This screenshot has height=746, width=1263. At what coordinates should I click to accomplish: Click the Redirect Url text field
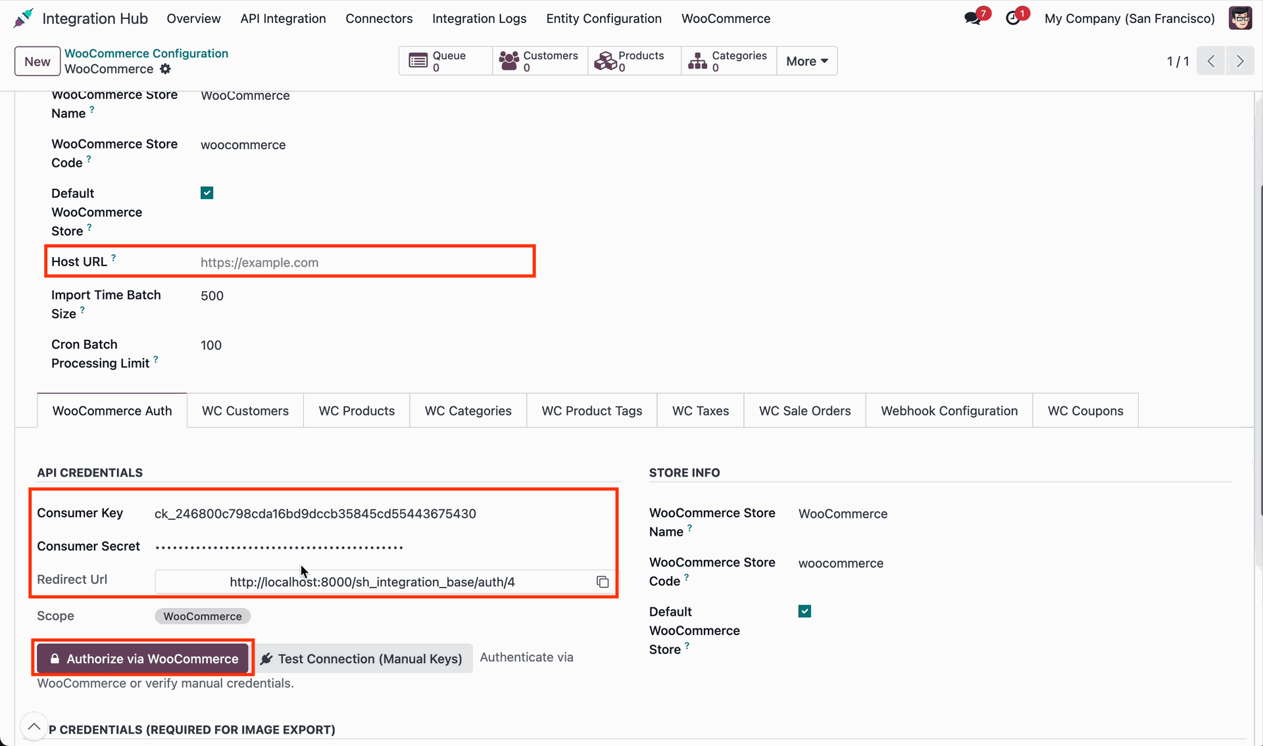pyautogui.click(x=372, y=582)
